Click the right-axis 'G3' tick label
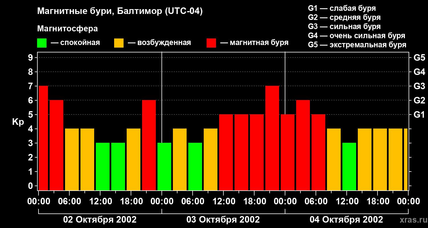Screen dimensions: 428x228 (419, 86)
